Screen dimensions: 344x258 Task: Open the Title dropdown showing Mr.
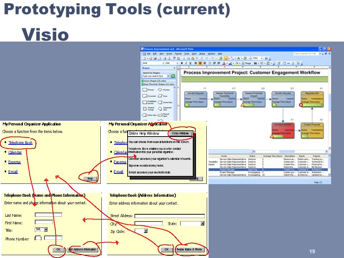46,229
